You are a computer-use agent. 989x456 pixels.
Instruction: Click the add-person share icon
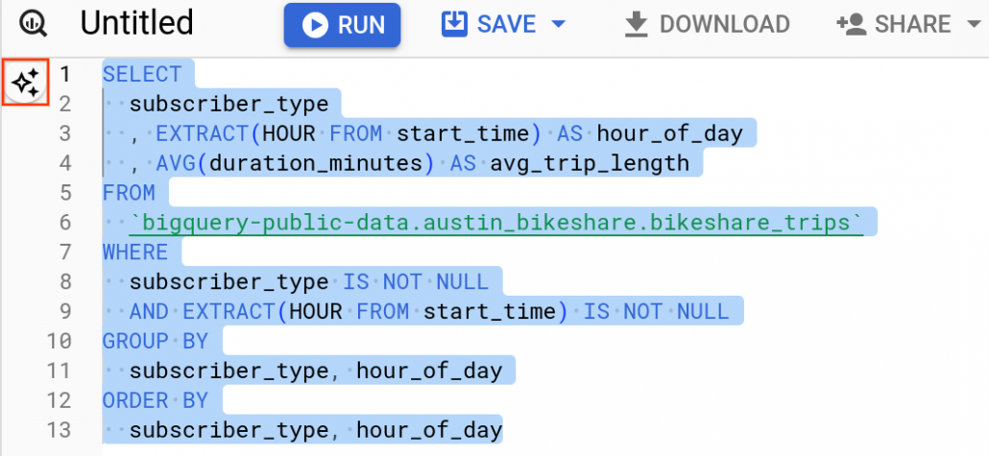click(852, 24)
